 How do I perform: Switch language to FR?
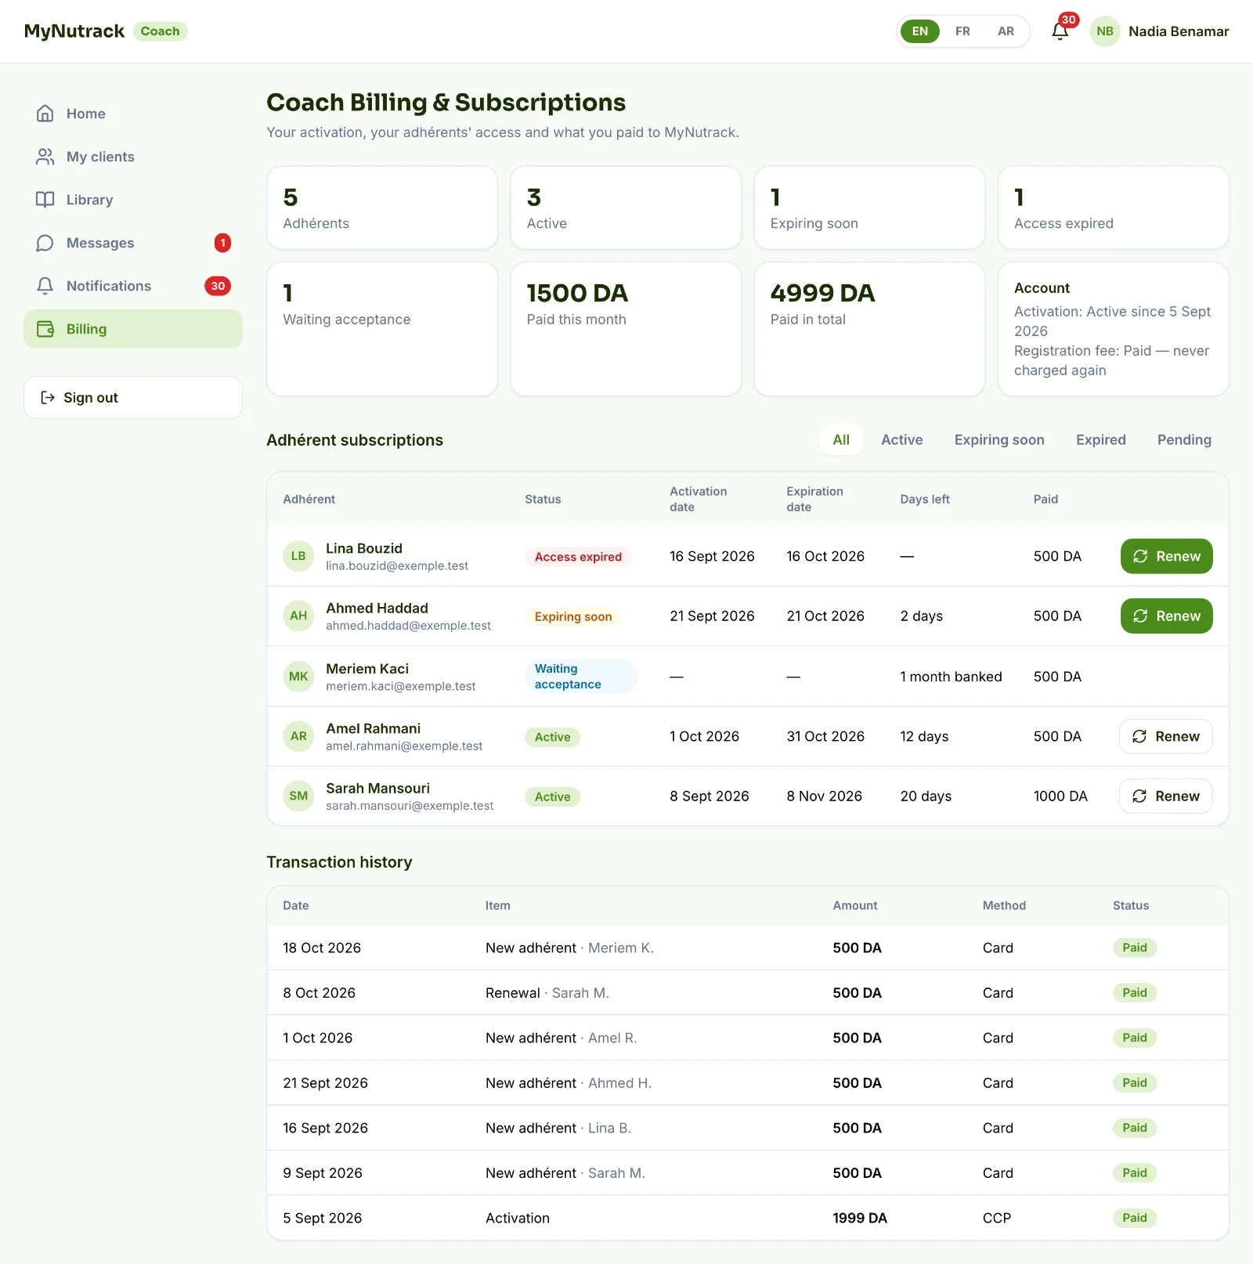pos(962,31)
